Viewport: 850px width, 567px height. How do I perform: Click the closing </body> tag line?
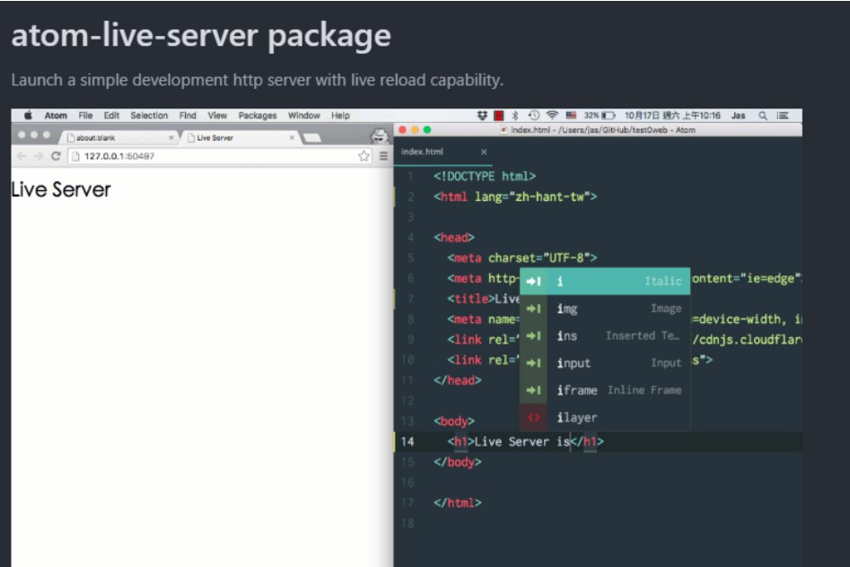458,462
